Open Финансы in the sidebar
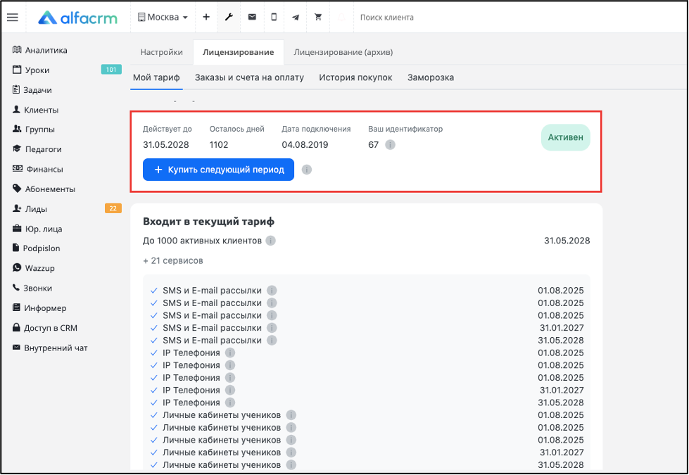The image size is (689, 475). (44, 169)
